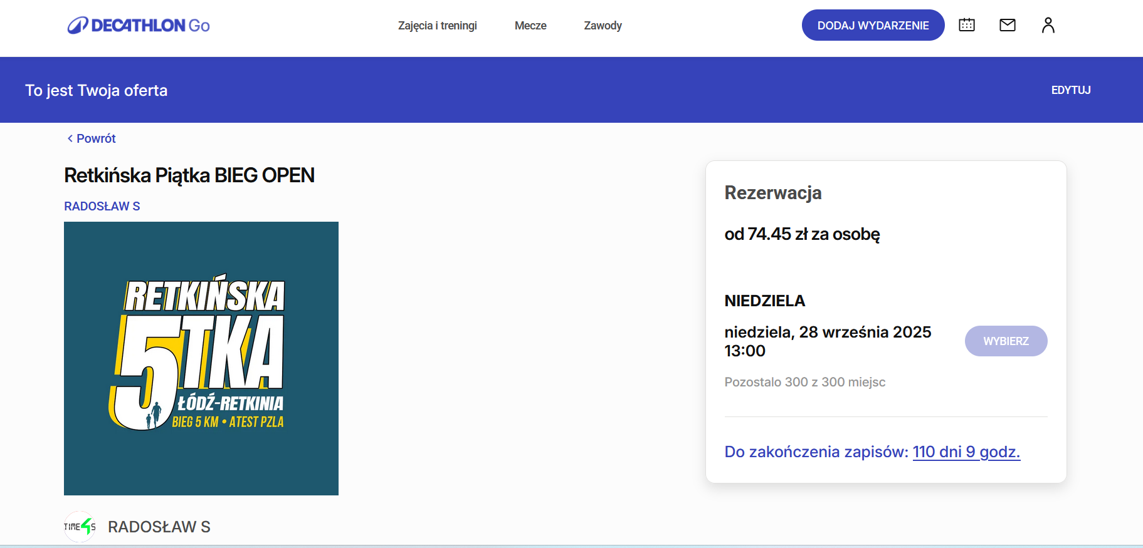Click the DODAJ WYDARZENIE button

coord(873,25)
